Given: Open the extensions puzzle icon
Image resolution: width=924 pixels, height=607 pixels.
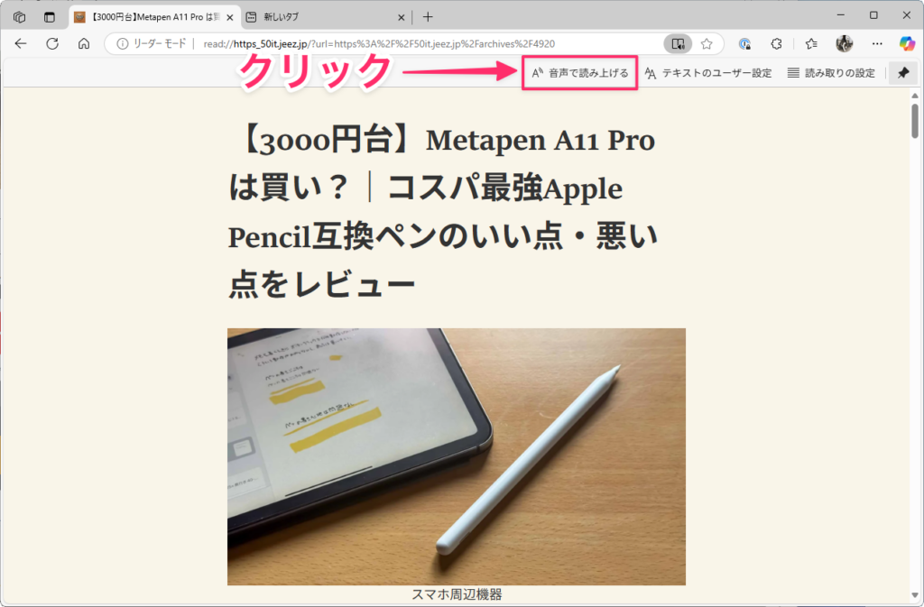Looking at the screenshot, I should click(777, 43).
